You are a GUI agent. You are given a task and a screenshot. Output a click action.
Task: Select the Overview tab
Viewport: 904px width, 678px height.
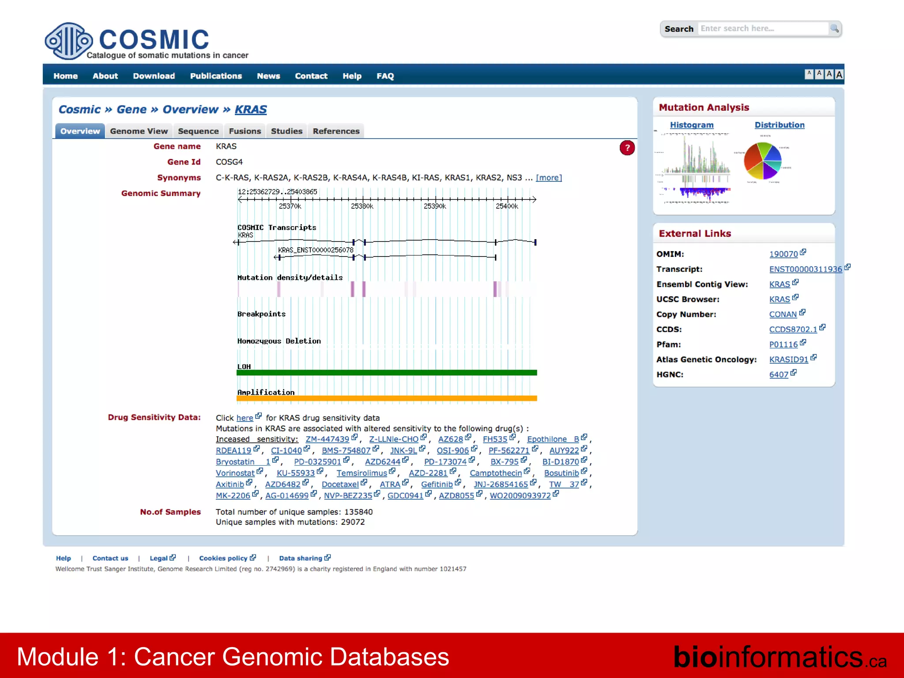point(80,131)
